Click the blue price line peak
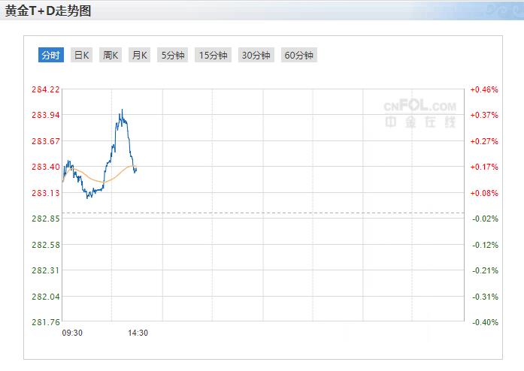Screen dimensions: 524x371 click(x=121, y=110)
